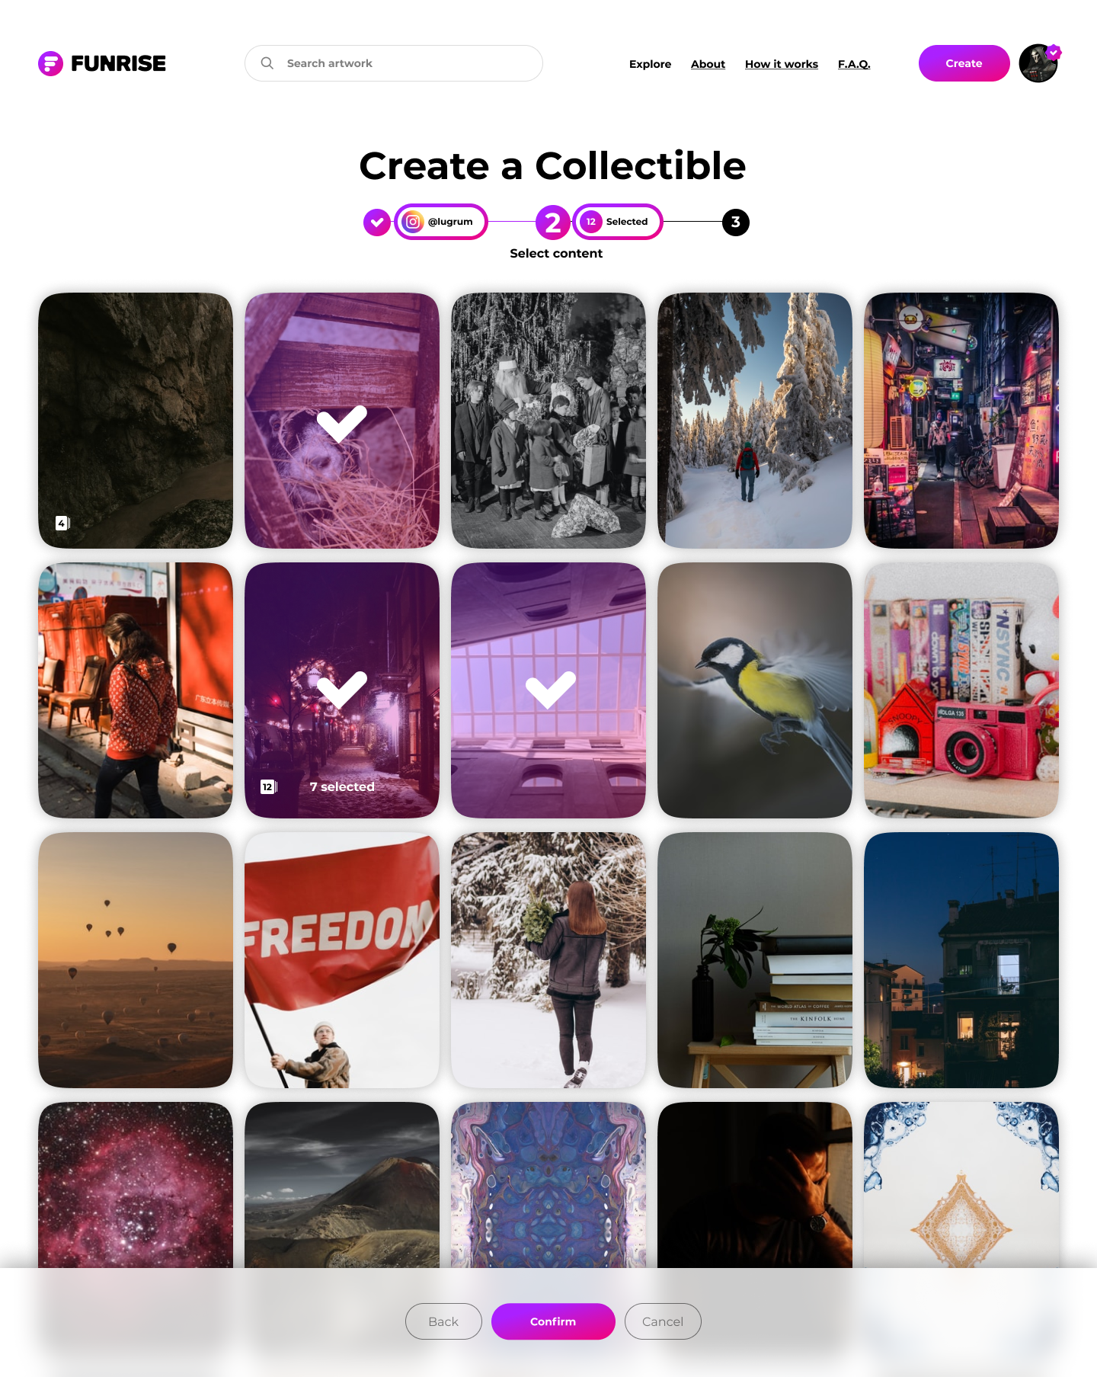Click the Search artwork input field
The height and width of the screenshot is (1377, 1097).
click(x=394, y=63)
